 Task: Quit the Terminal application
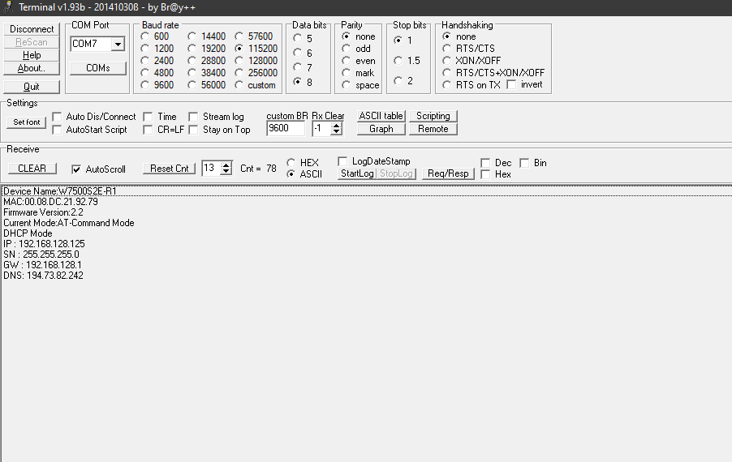(32, 87)
